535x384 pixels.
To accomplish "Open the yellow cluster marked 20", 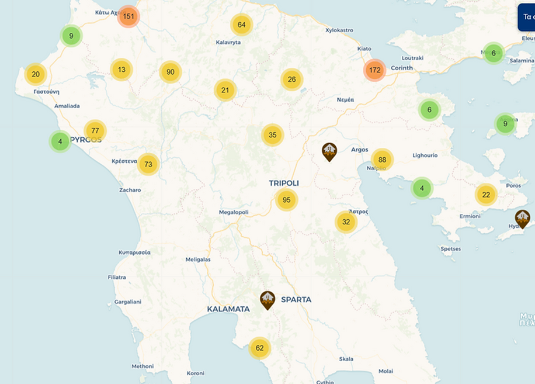I will point(36,74).
